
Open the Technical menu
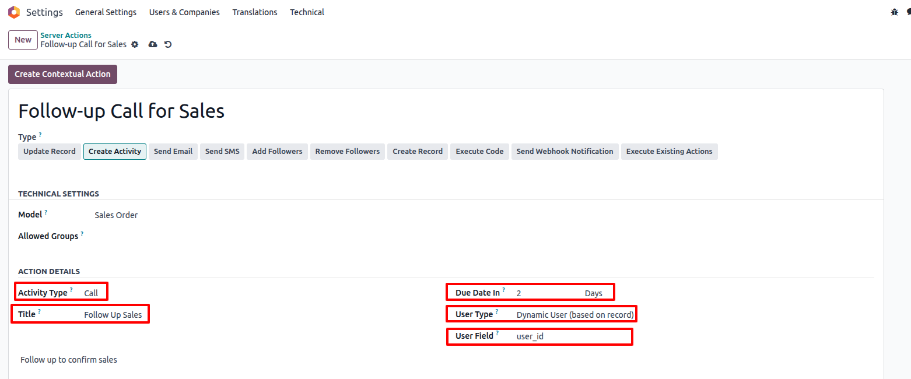click(x=307, y=12)
